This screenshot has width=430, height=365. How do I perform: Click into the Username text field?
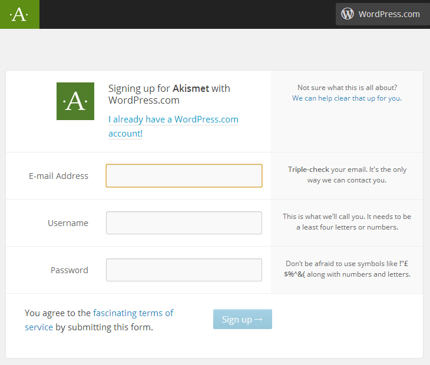tap(184, 223)
